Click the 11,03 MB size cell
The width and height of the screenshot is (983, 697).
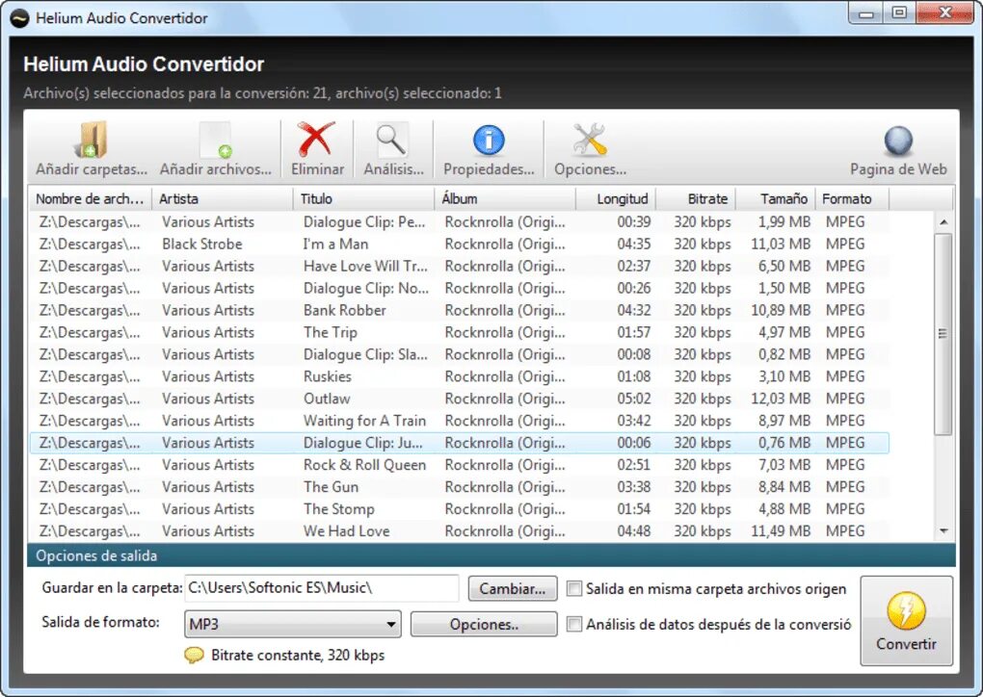[x=781, y=245]
